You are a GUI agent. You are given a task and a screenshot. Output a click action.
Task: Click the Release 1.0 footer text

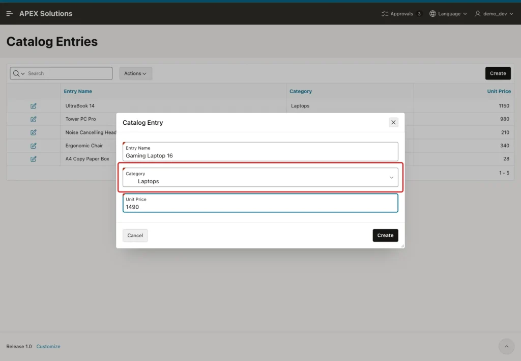pyautogui.click(x=19, y=346)
